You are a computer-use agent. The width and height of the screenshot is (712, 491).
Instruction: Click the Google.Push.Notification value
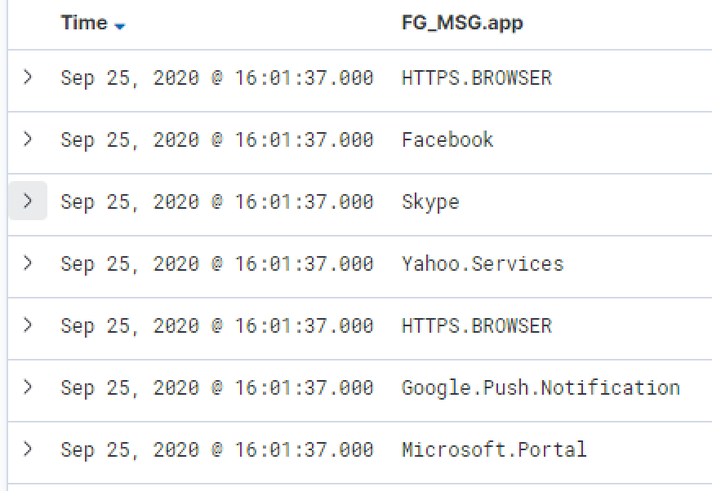click(541, 387)
